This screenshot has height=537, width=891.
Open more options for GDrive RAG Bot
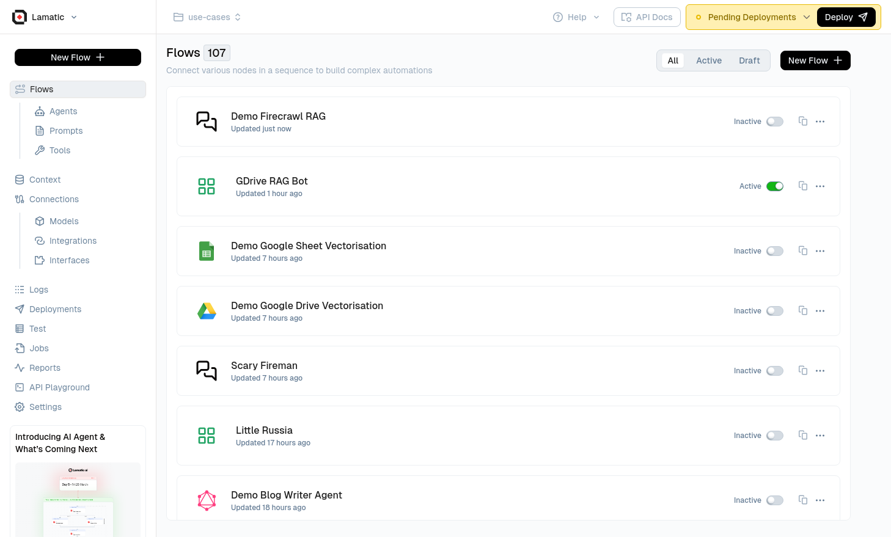(820, 186)
